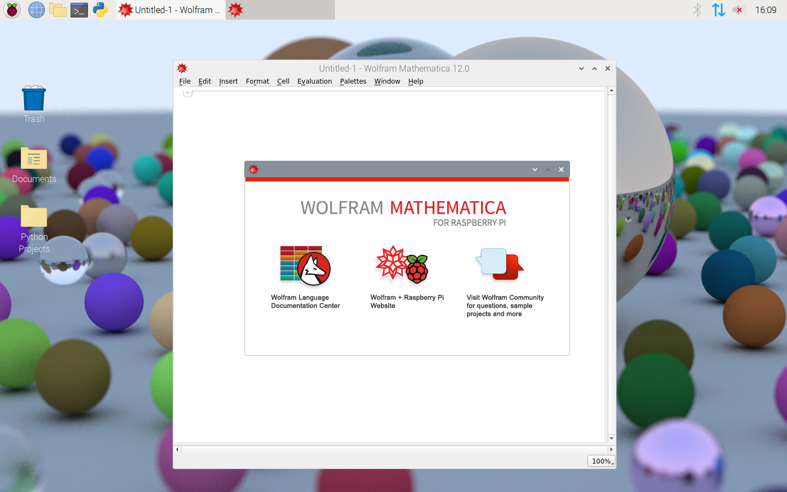This screenshot has width=787, height=492.
Task: Start Python from the taskbar icon
Action: [101, 10]
